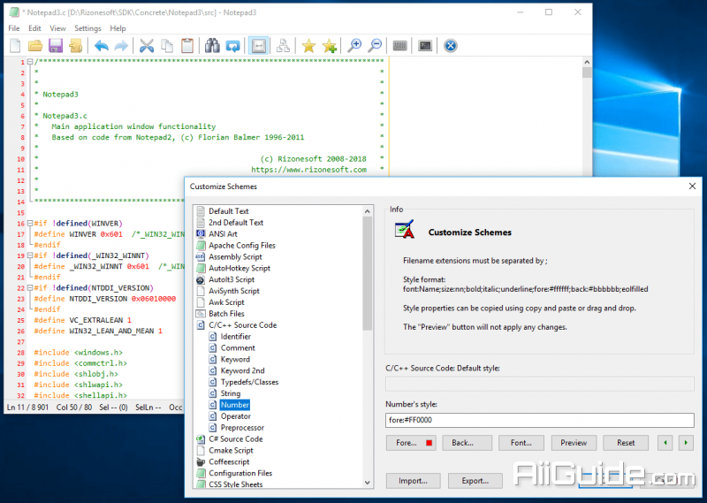Click scheme list scrollbar down arrow
The height and width of the screenshot is (503, 707).
[368, 483]
